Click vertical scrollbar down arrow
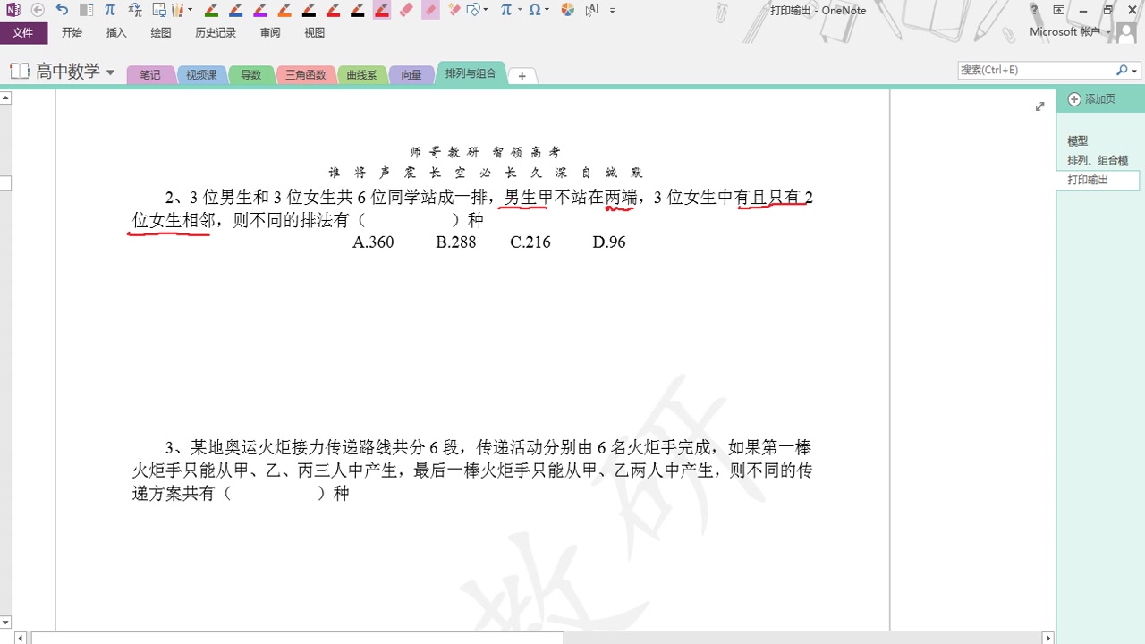 tap(5, 623)
